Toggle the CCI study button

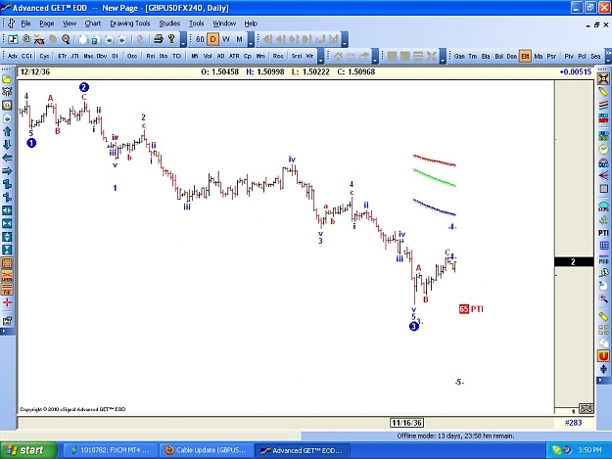pos(26,56)
